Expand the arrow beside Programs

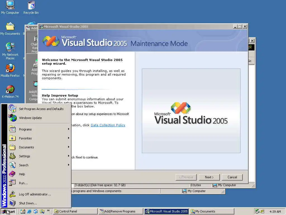pos(69,129)
